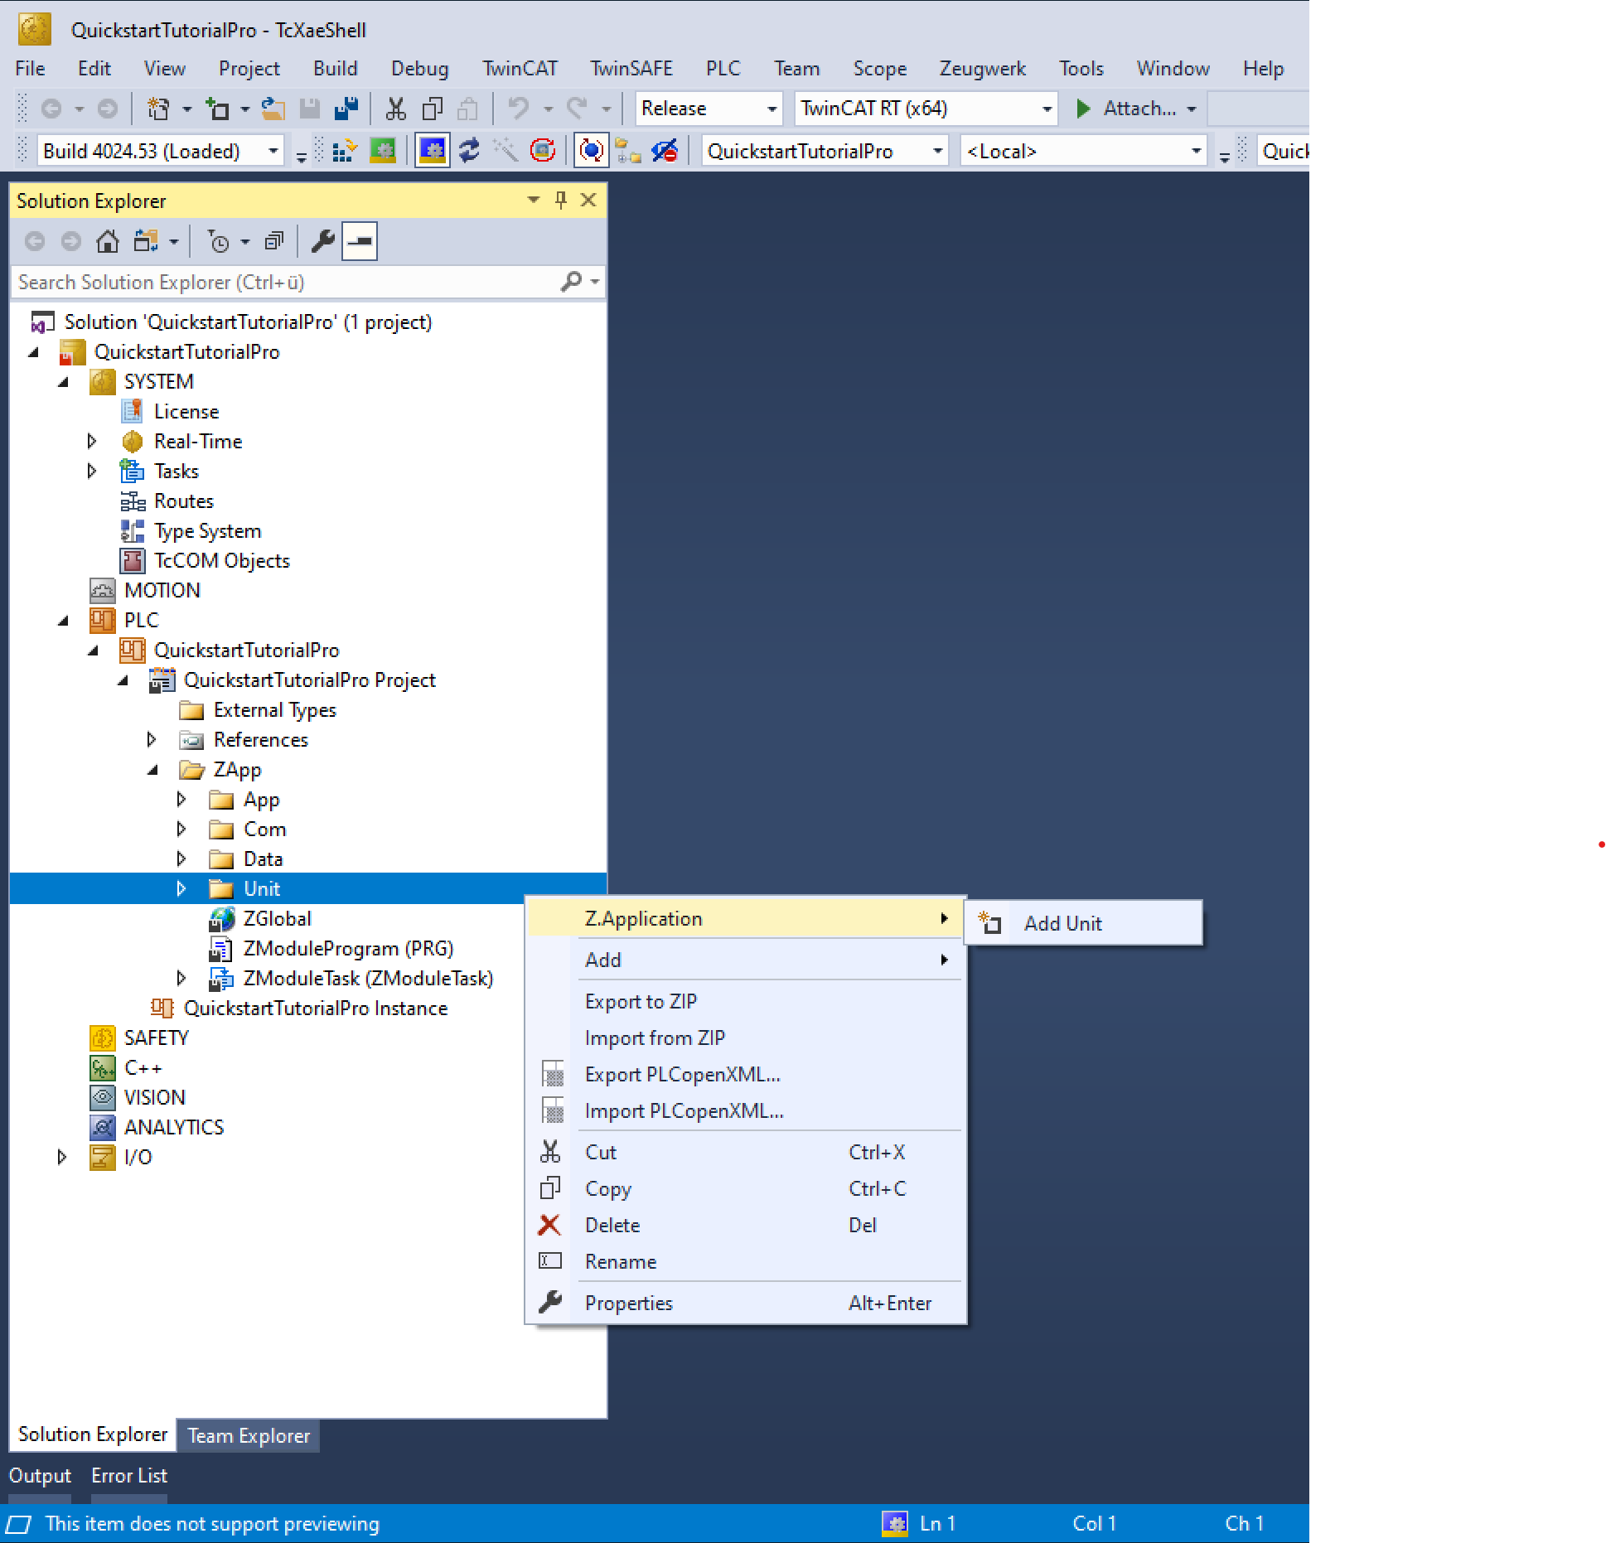
Task: Expand the Real-Time tree node
Action: 92,442
